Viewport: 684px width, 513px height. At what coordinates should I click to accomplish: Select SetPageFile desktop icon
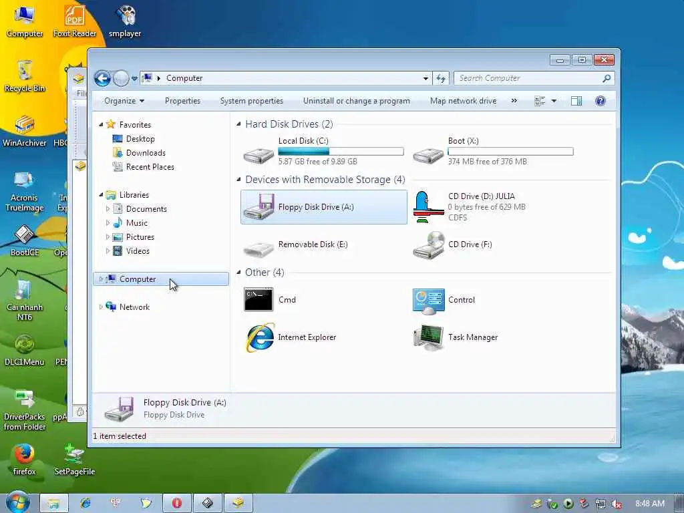75,459
